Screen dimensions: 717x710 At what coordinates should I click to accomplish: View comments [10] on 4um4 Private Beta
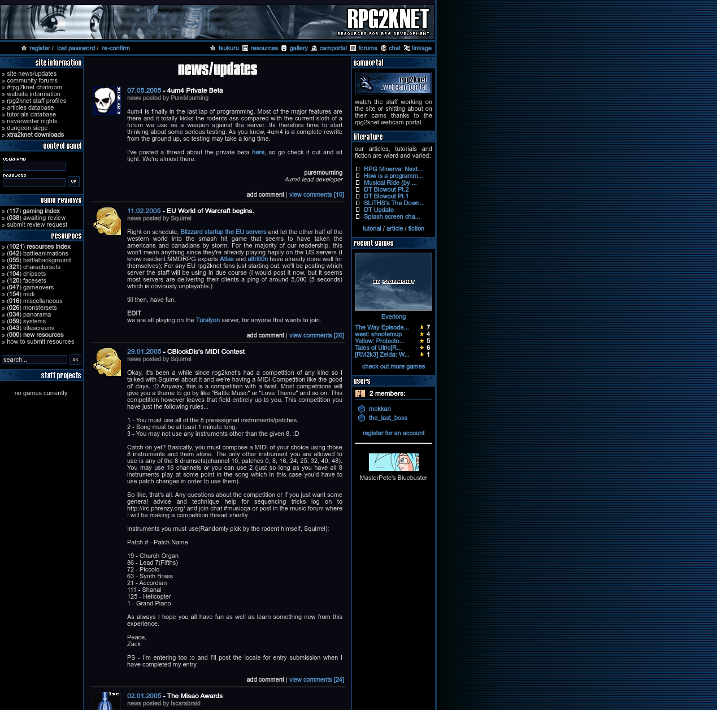pos(316,194)
